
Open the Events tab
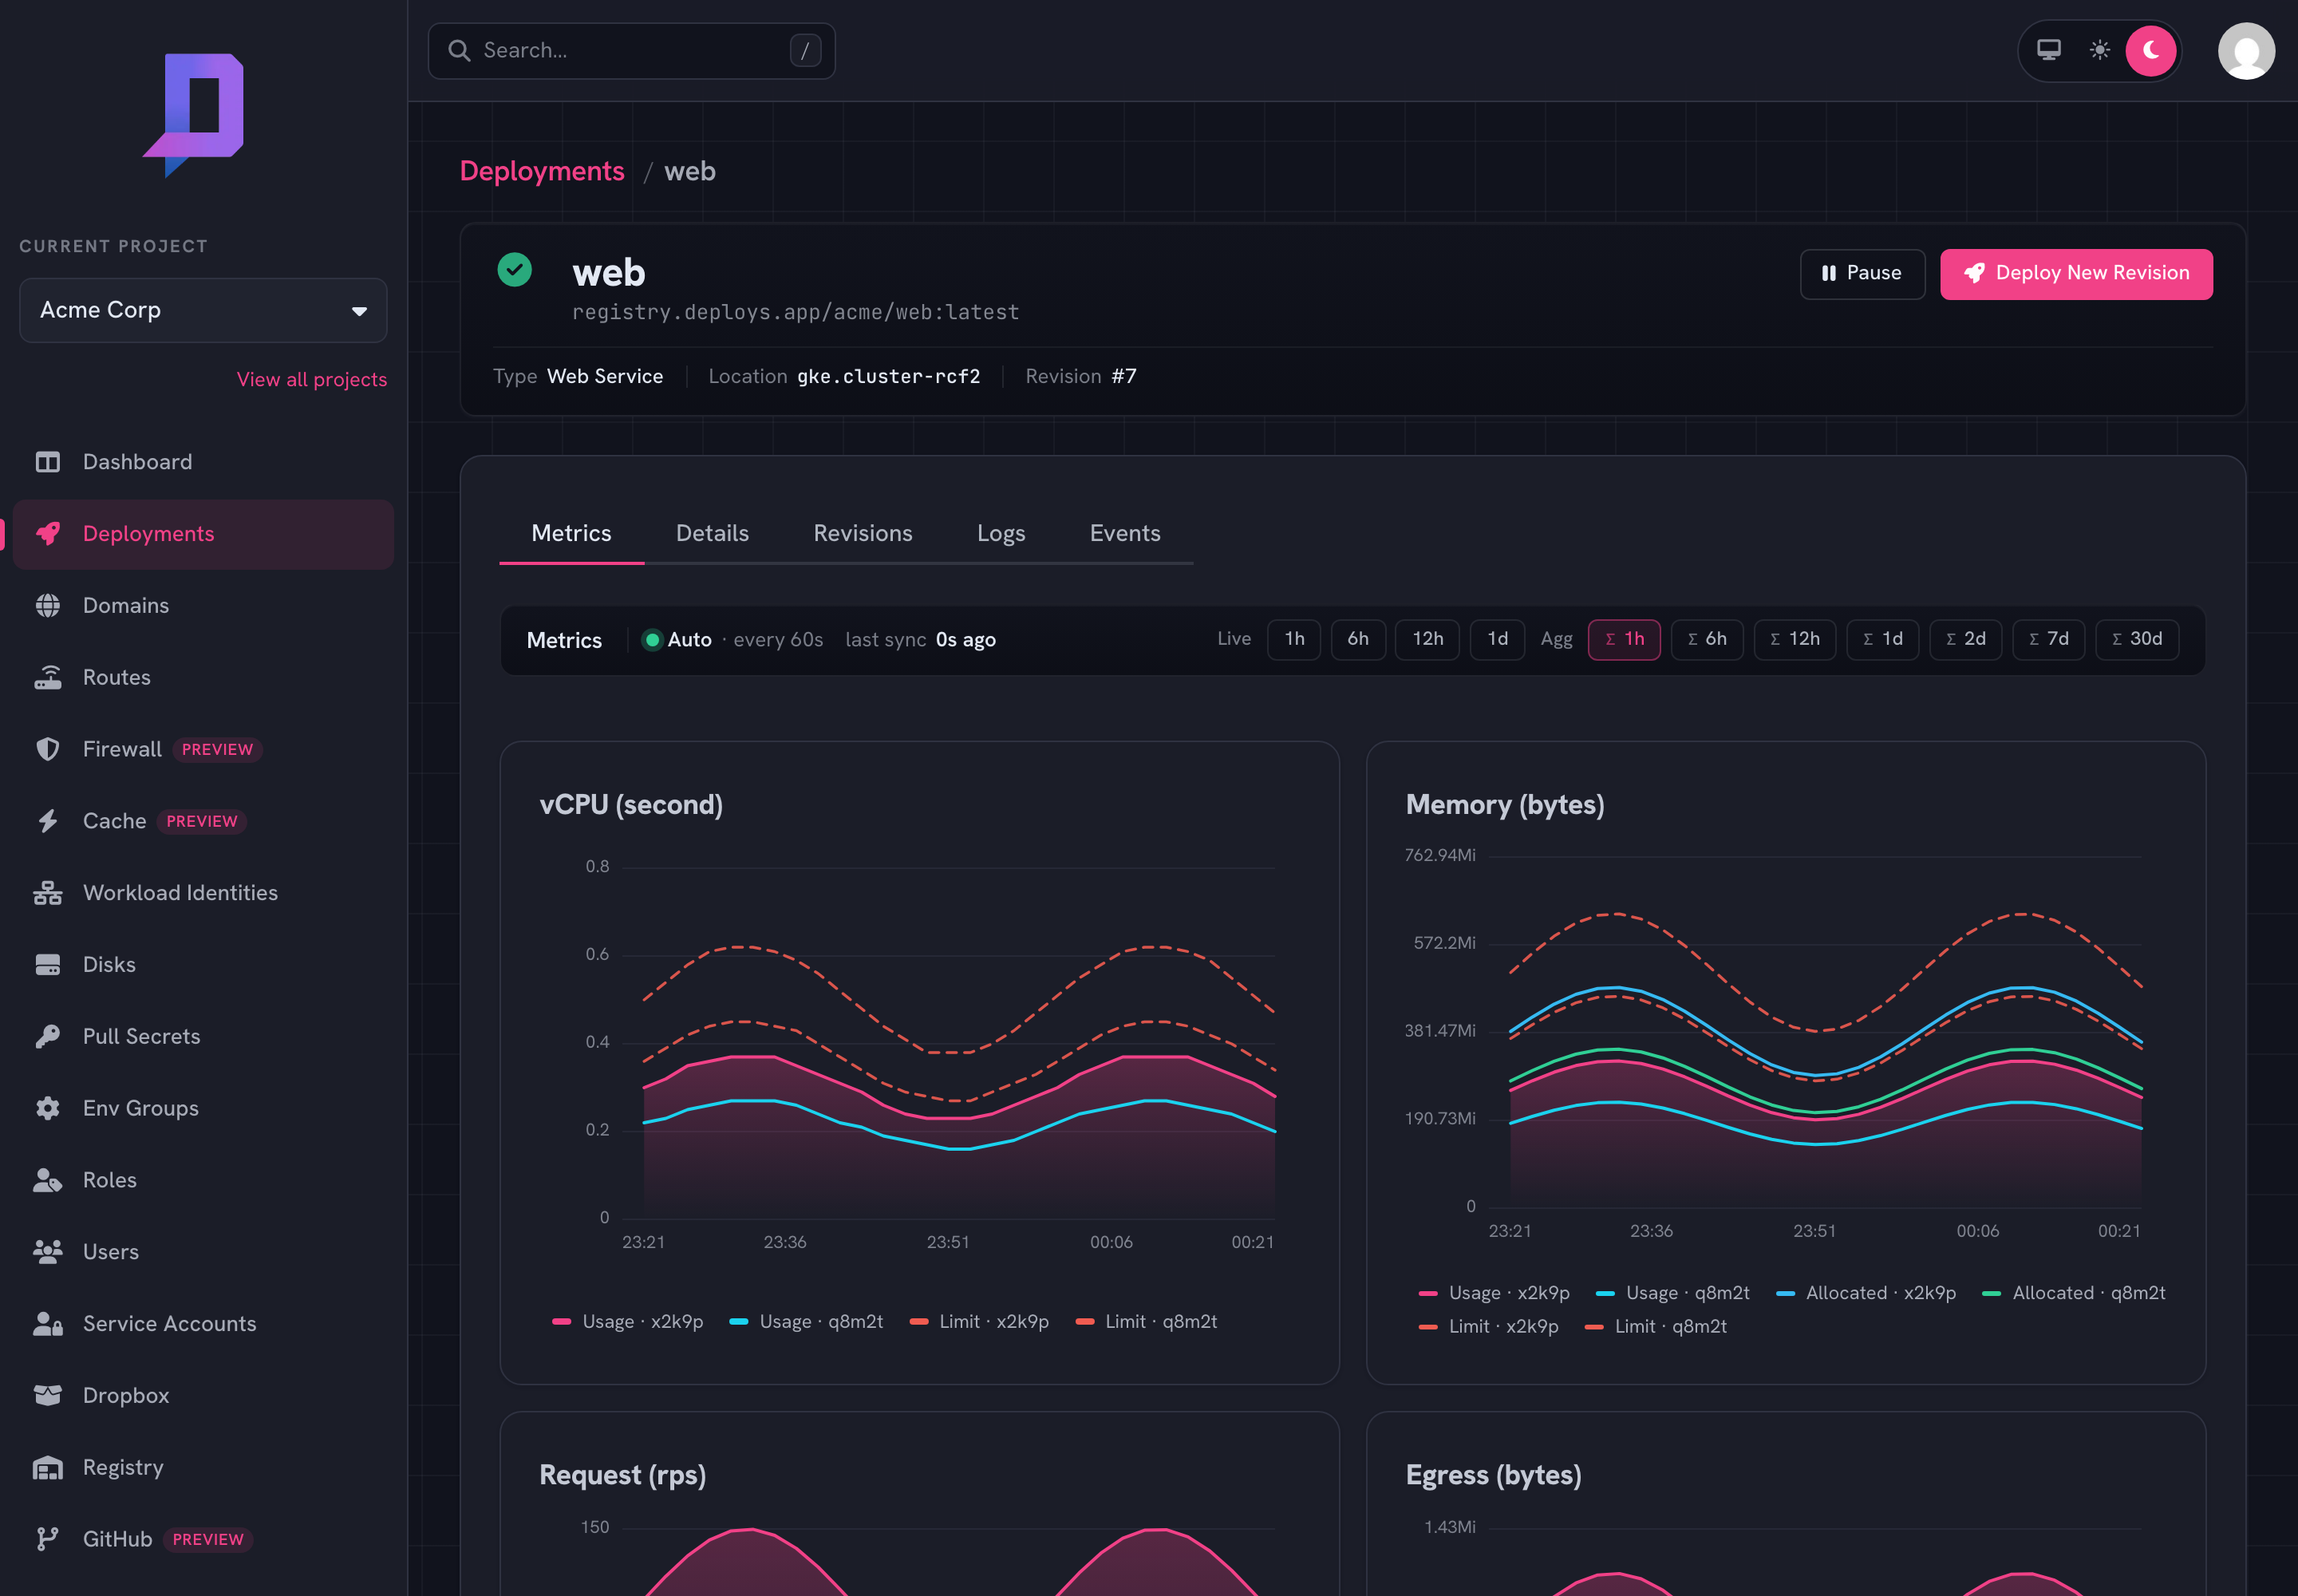tap(1125, 534)
